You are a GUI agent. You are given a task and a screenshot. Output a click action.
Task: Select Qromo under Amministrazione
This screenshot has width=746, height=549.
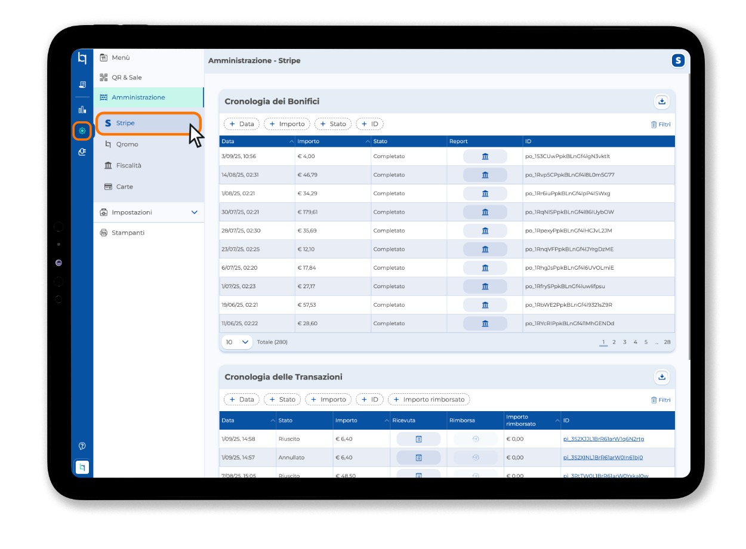(x=149, y=144)
